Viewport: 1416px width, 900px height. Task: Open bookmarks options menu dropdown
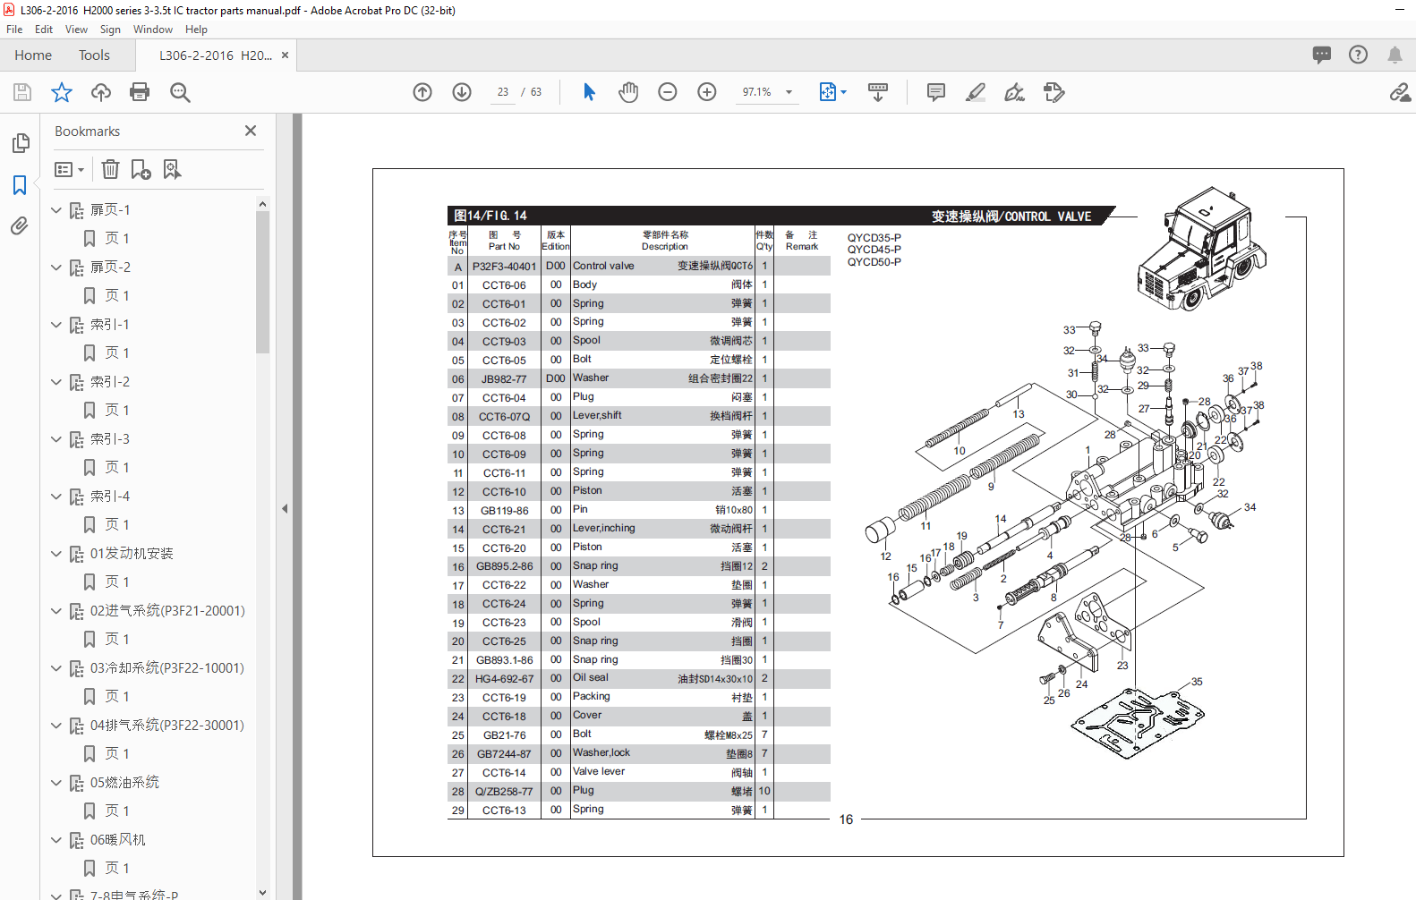(x=69, y=169)
